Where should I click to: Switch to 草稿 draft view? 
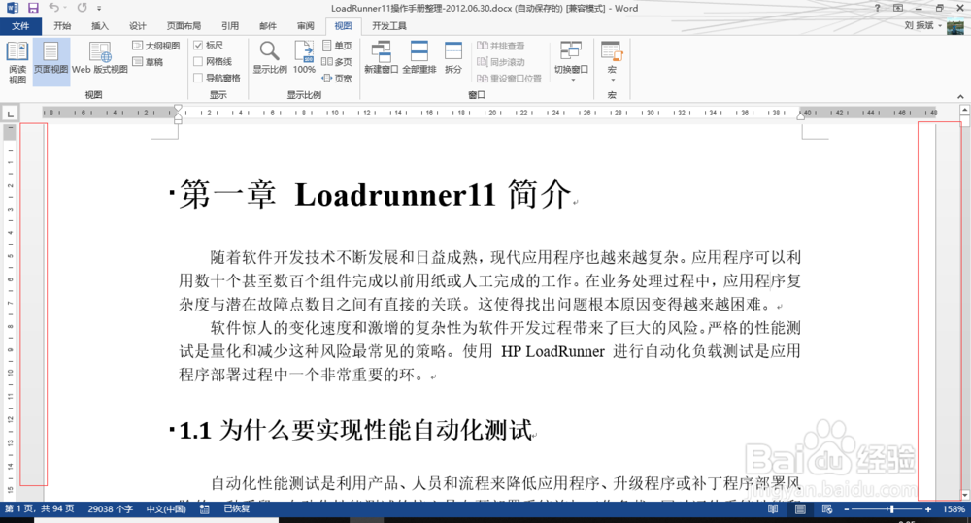148,62
